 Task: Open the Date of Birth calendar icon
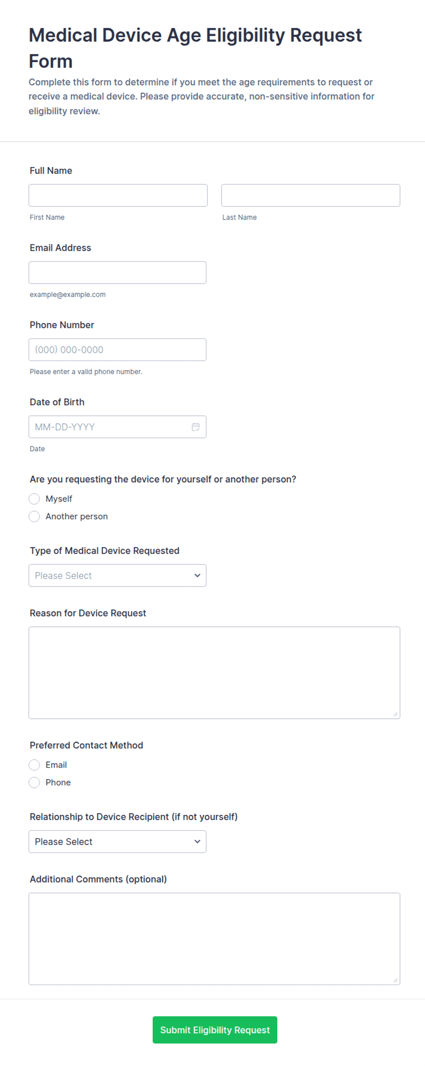pyautogui.click(x=196, y=427)
